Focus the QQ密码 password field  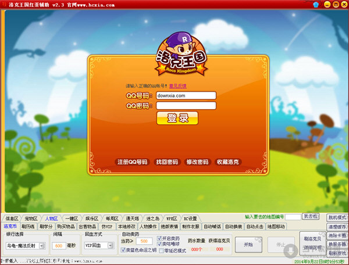(x=186, y=106)
